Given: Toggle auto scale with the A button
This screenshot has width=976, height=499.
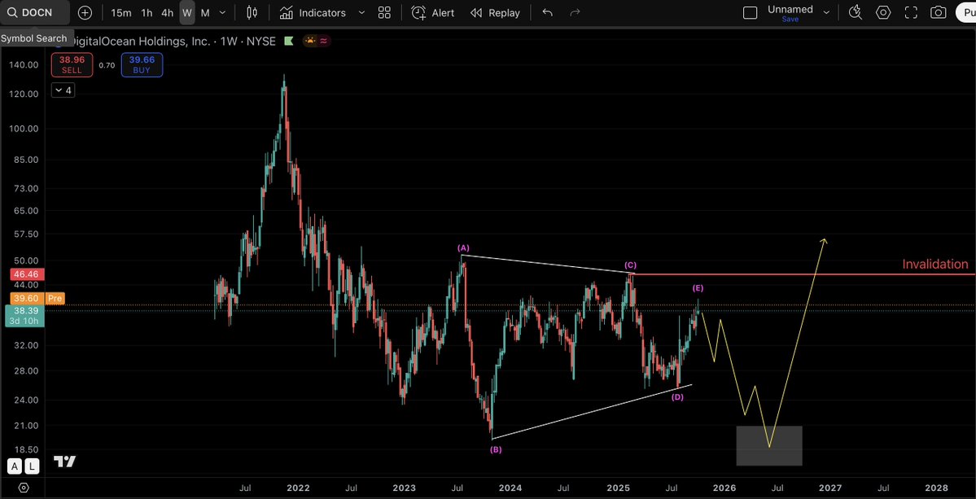Looking at the screenshot, I should coord(14,466).
